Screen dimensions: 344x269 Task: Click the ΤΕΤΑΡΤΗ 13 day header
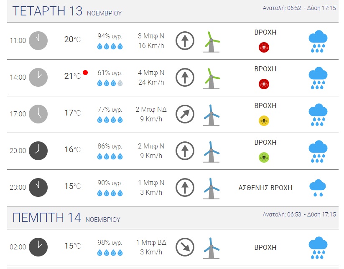[x=47, y=11]
